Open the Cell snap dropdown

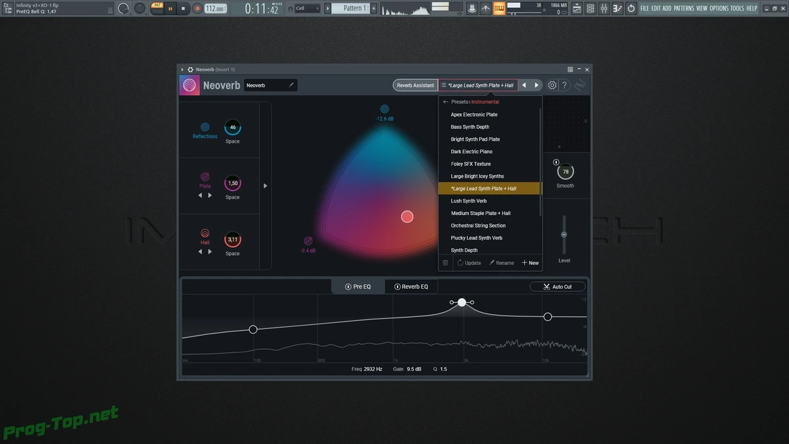pos(307,9)
